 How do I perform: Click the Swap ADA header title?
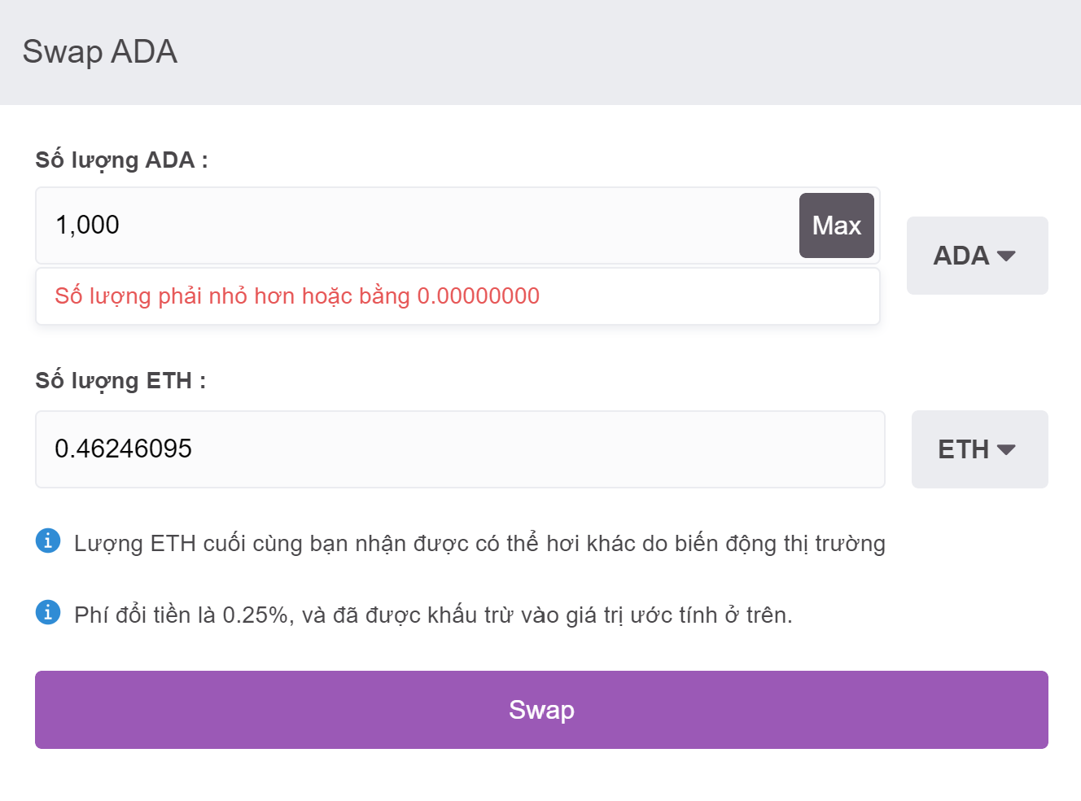(100, 50)
